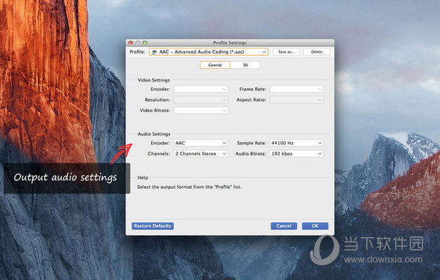Confirm settings with OK button

pyautogui.click(x=315, y=226)
